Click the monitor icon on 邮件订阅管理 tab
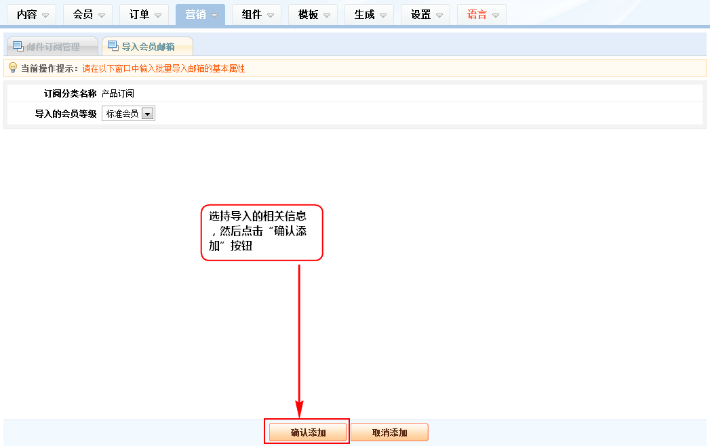This screenshot has height=448, width=710. [18, 46]
